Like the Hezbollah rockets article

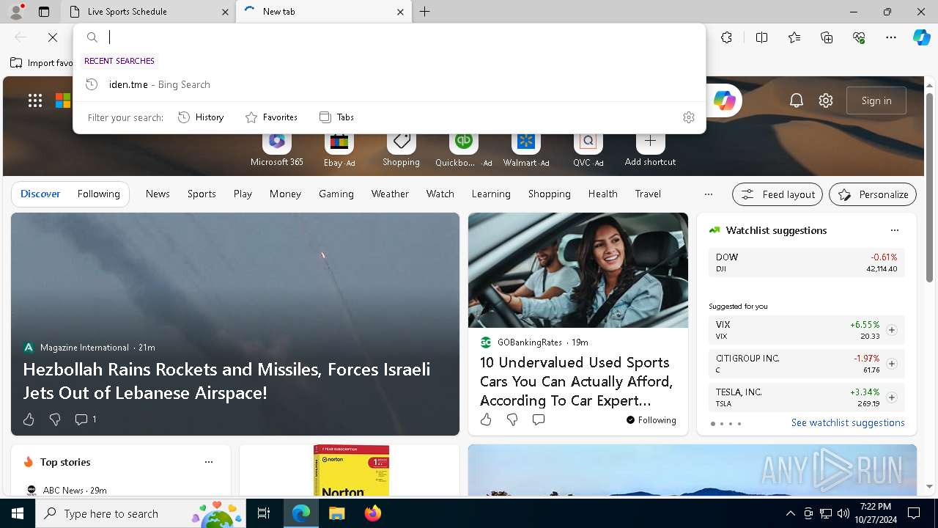pos(29,419)
